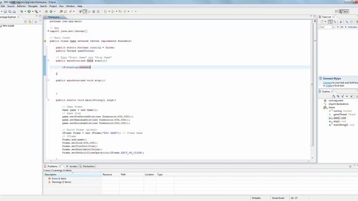Click the editor vertical scrollbar
Image resolution: width=358 pixels, height=201 pixels.
(x=312, y=84)
